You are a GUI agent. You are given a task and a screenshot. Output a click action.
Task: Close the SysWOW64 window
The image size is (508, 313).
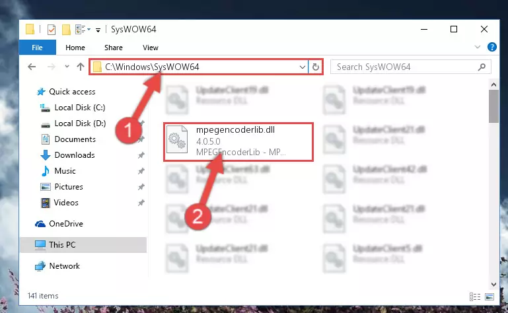point(484,30)
